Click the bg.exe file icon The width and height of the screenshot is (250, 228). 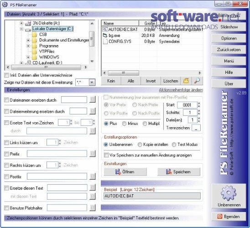pos(105,36)
